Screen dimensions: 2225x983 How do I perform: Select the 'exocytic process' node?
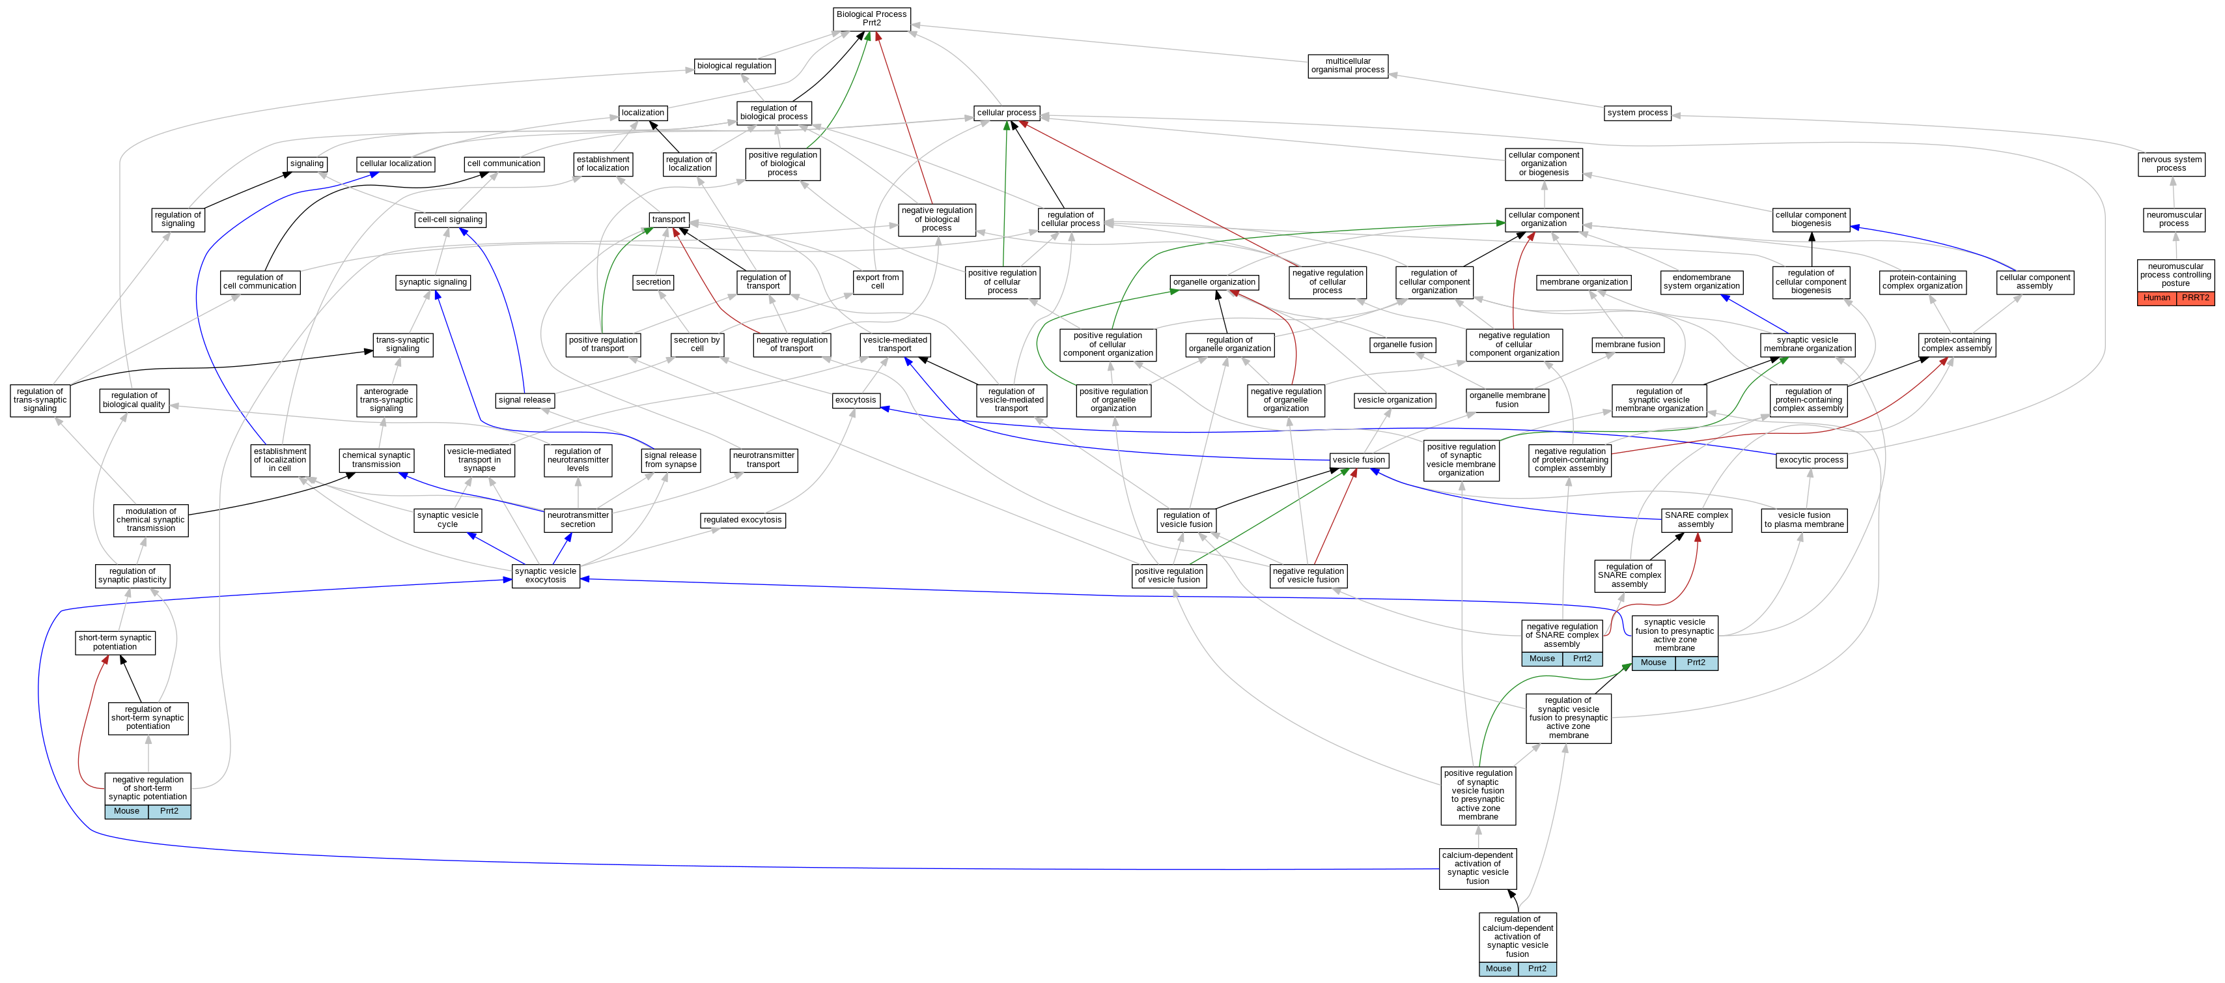[x=1812, y=461]
